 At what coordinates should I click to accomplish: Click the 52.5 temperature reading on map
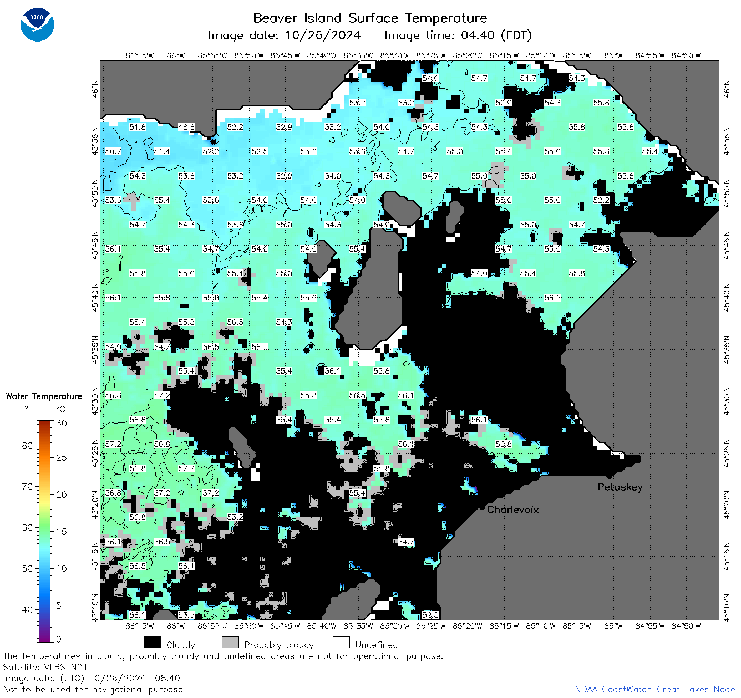[260, 151]
